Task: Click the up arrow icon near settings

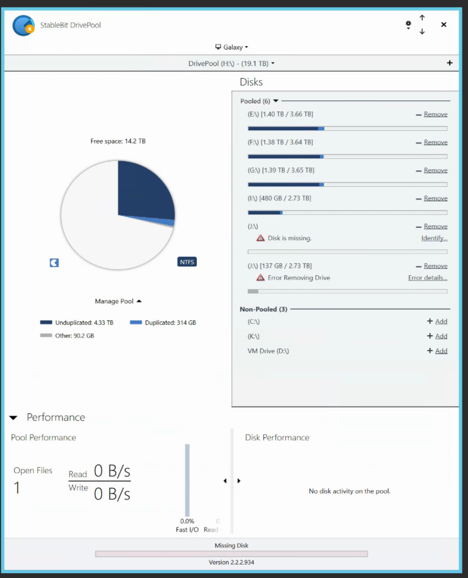Action: click(422, 18)
